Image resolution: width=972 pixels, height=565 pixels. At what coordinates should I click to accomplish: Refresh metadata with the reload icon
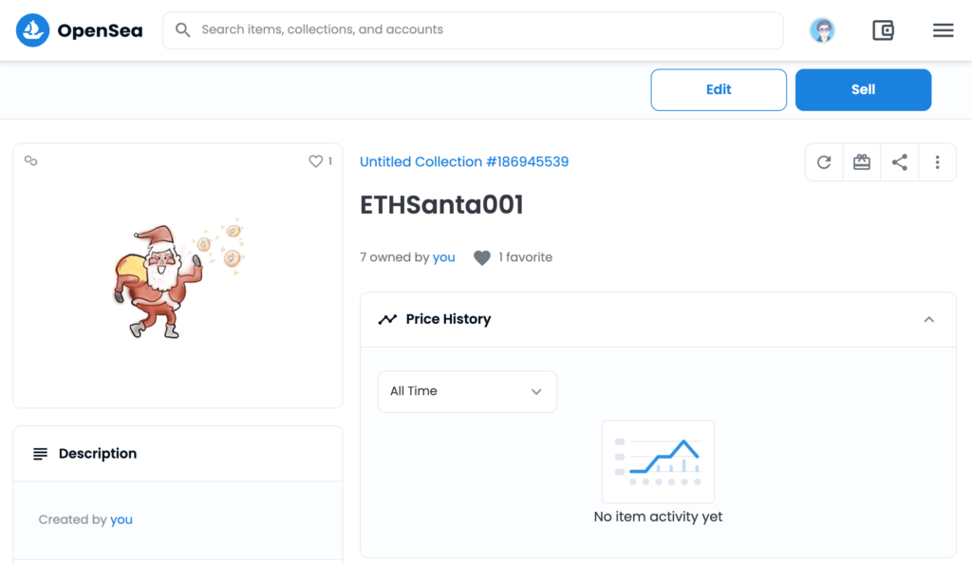[824, 162]
